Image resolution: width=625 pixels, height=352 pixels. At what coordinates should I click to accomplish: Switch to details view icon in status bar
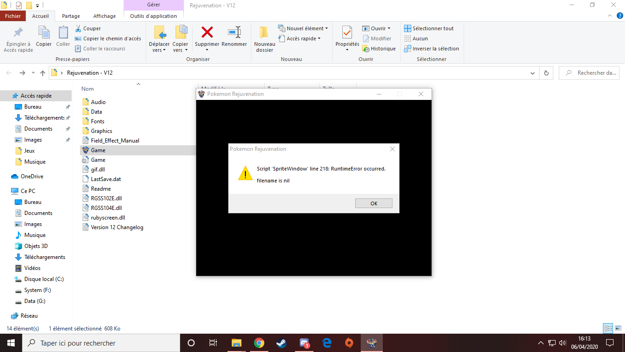click(608, 328)
